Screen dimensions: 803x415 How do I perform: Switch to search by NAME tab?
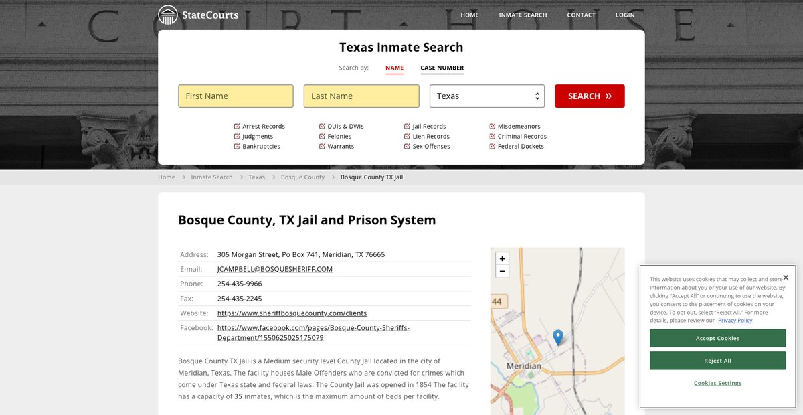tap(395, 68)
